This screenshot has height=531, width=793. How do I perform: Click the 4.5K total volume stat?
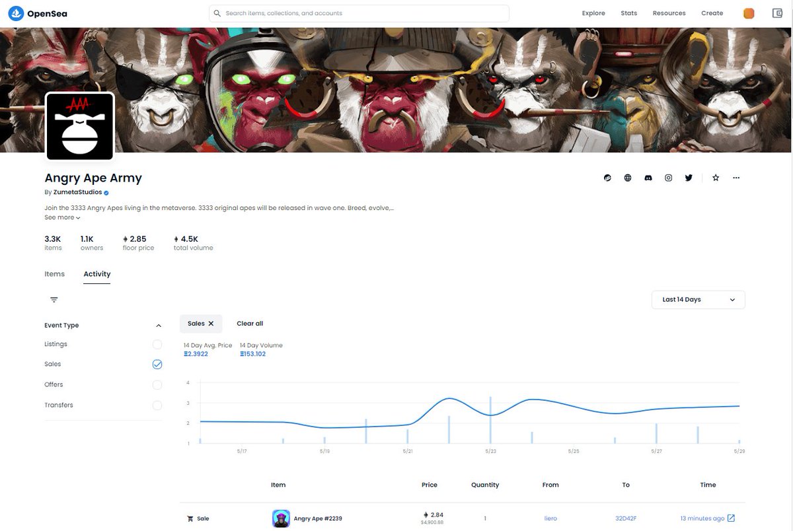193,242
